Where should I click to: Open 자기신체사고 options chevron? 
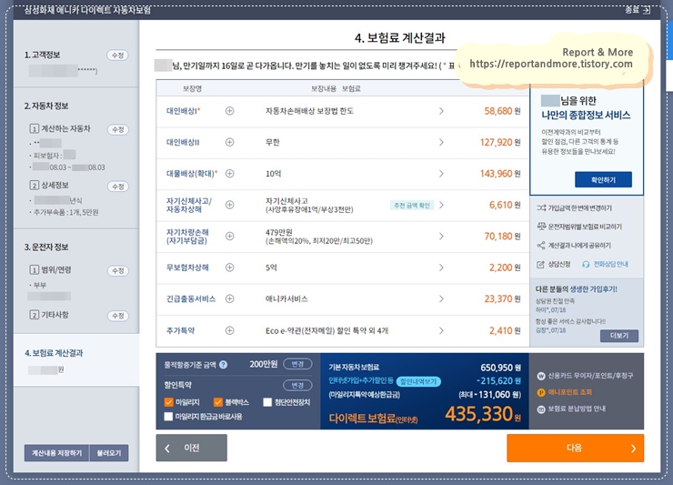(441, 205)
